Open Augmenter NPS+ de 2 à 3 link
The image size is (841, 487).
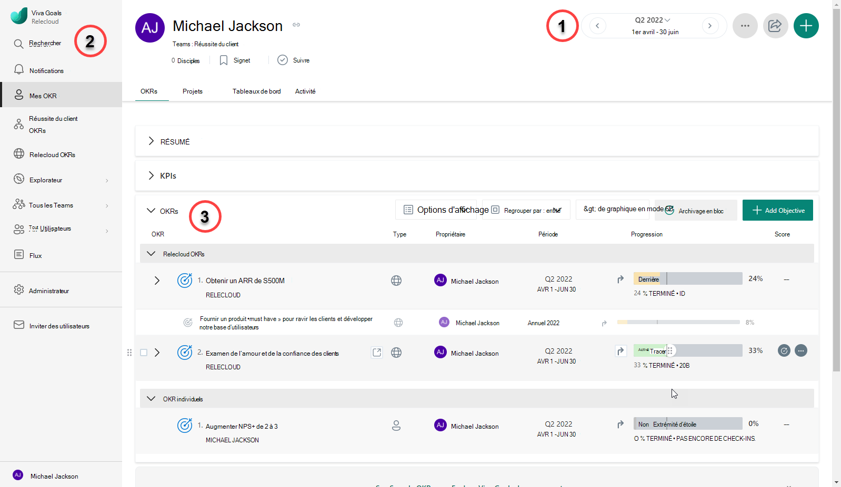242,426
